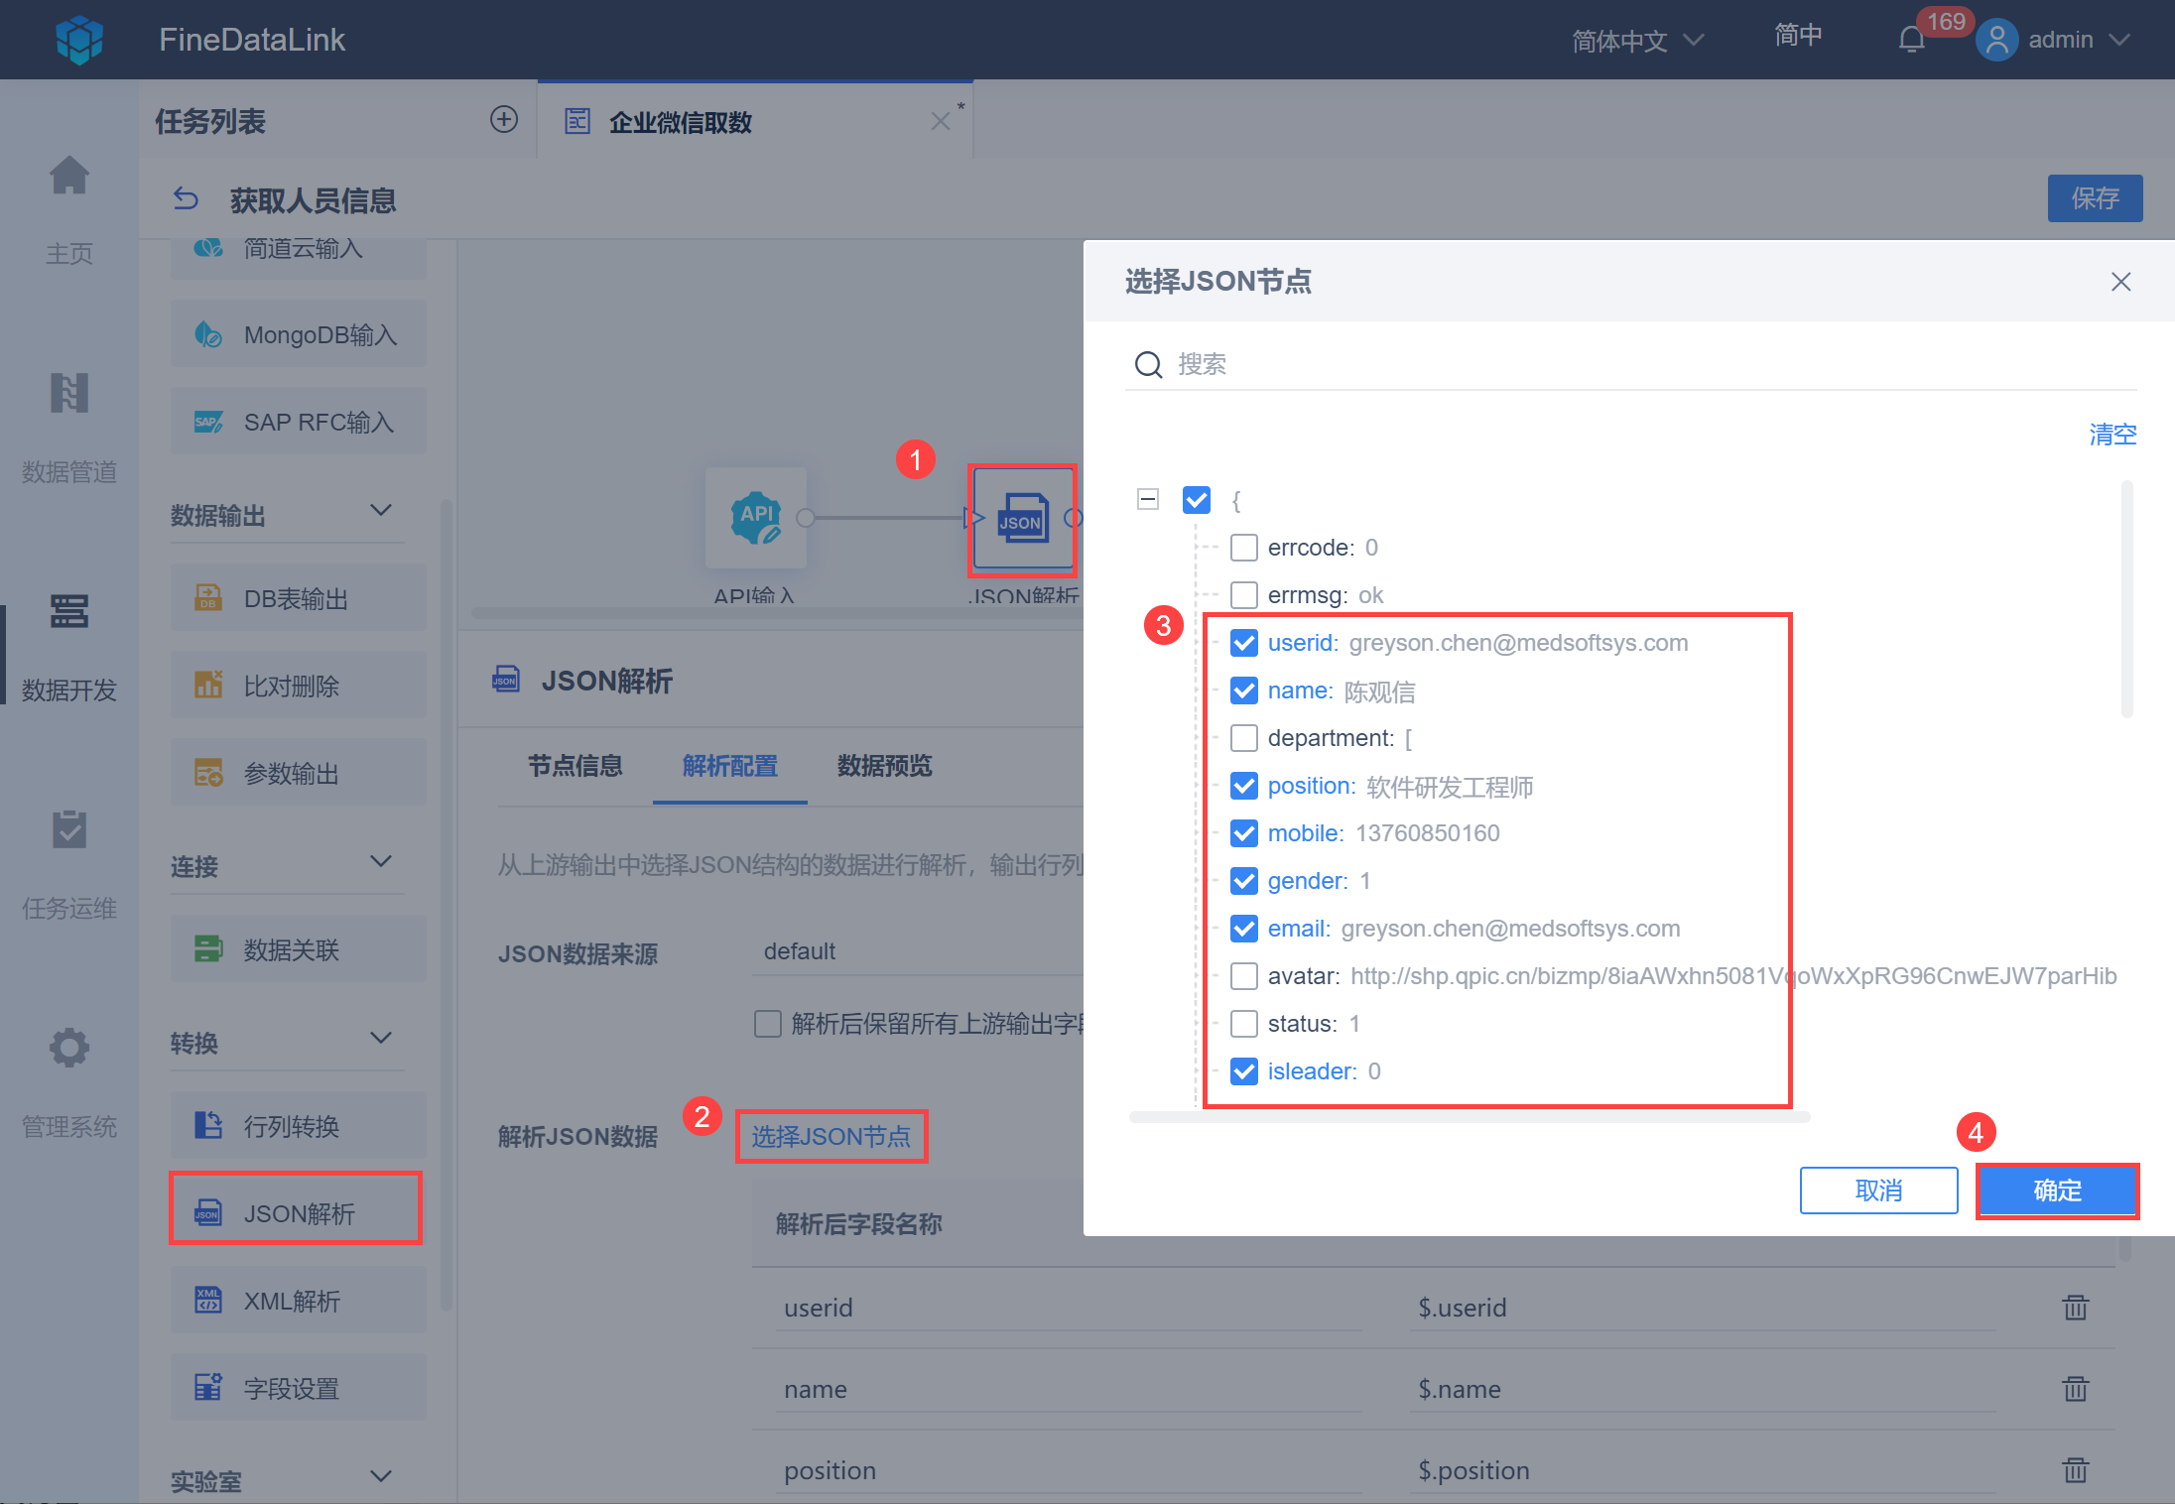Screen dimensions: 2175x1504
Task: Collapse the root JSON tree node
Action: coord(1148,499)
